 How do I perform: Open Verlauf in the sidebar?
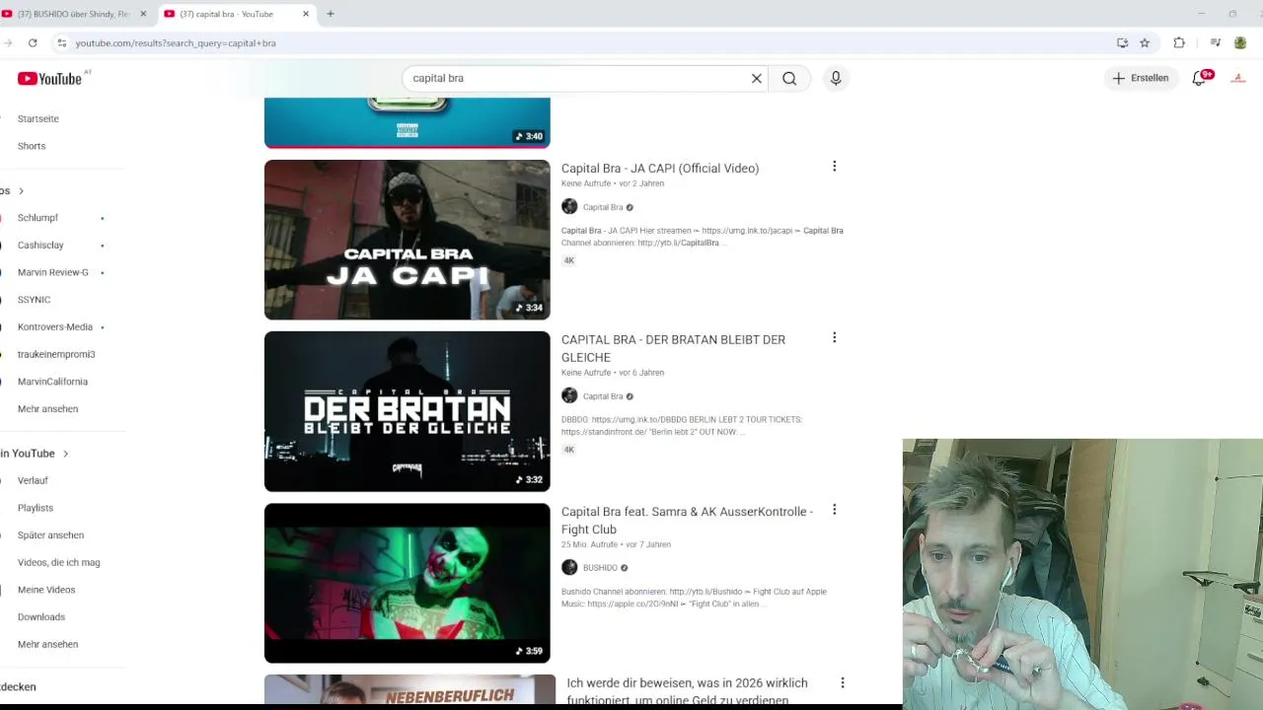[x=33, y=480]
